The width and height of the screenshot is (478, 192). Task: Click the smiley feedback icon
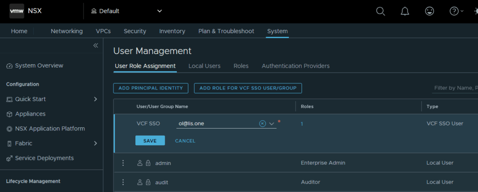tap(429, 11)
